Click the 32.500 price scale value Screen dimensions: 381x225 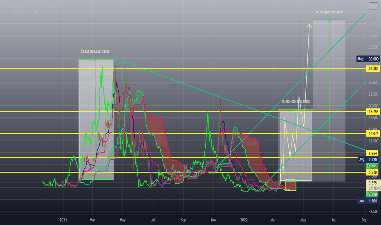click(374, 47)
